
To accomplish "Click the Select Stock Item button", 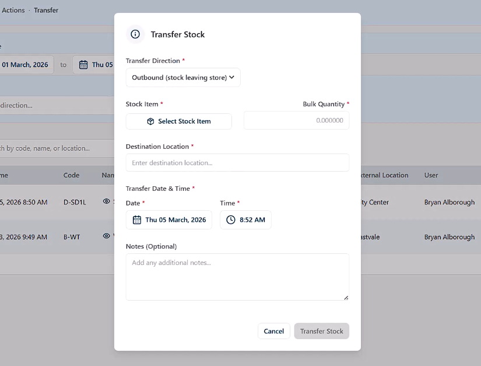I will pyautogui.click(x=179, y=121).
